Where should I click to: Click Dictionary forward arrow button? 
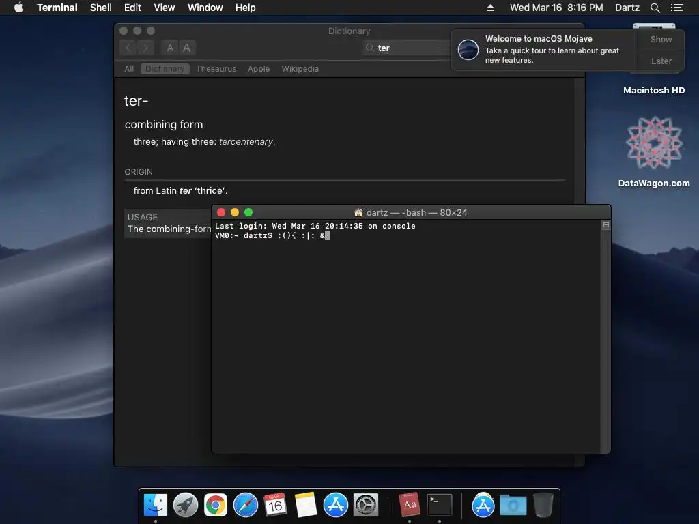click(x=145, y=48)
